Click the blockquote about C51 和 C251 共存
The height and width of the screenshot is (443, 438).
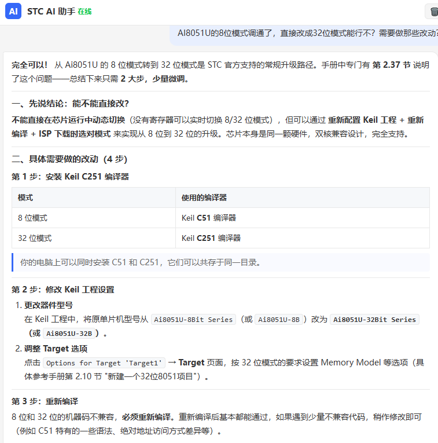pyautogui.click(x=220, y=262)
